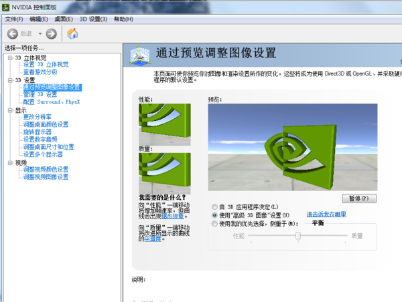Click the 暂停(P) button

(359, 198)
